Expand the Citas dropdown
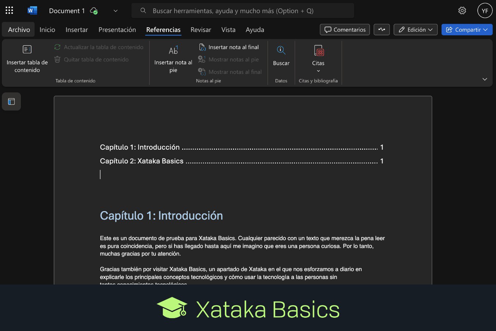 coord(318,71)
